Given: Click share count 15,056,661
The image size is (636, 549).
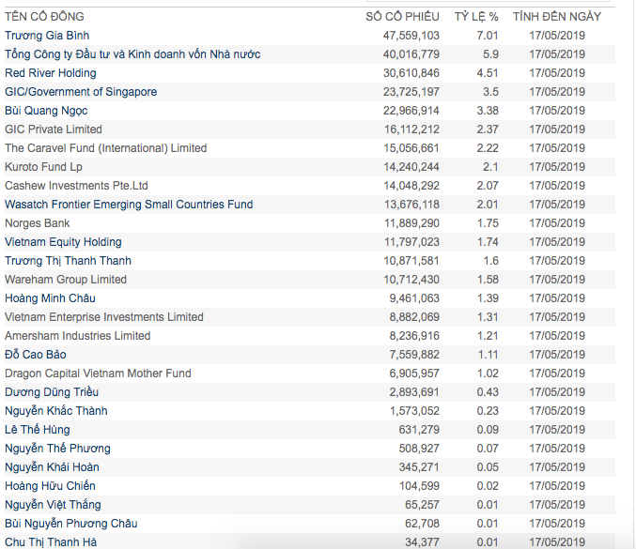Looking at the screenshot, I should 411,148.
